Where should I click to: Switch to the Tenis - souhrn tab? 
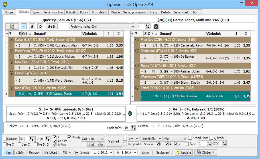(53, 12)
